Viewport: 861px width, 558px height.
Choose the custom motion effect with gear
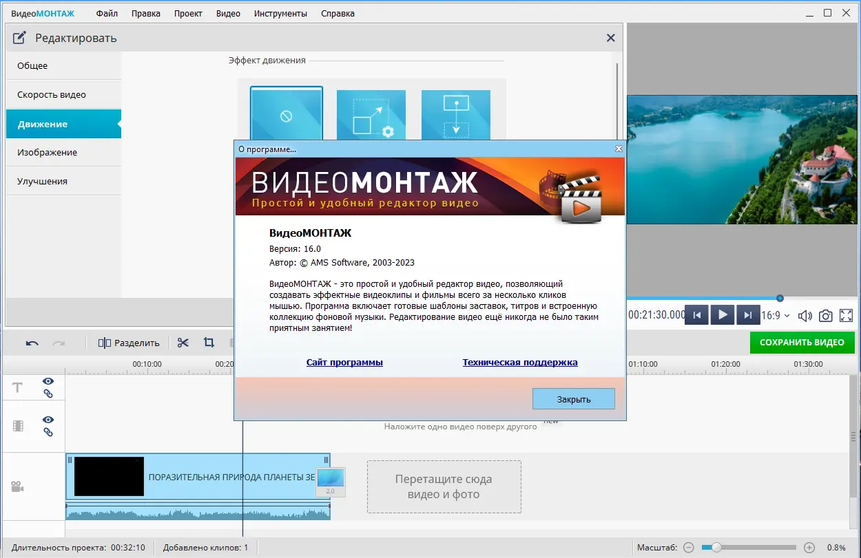371,114
